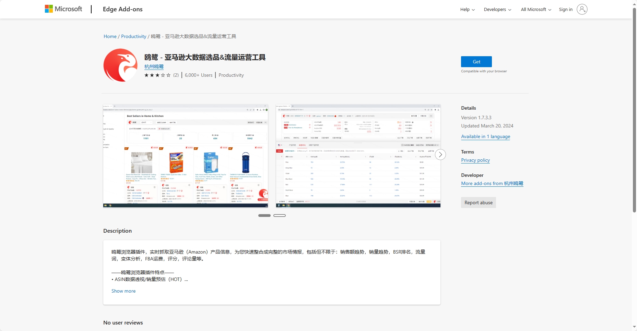
Task: Click the Report abuse button
Action: pyautogui.click(x=479, y=203)
